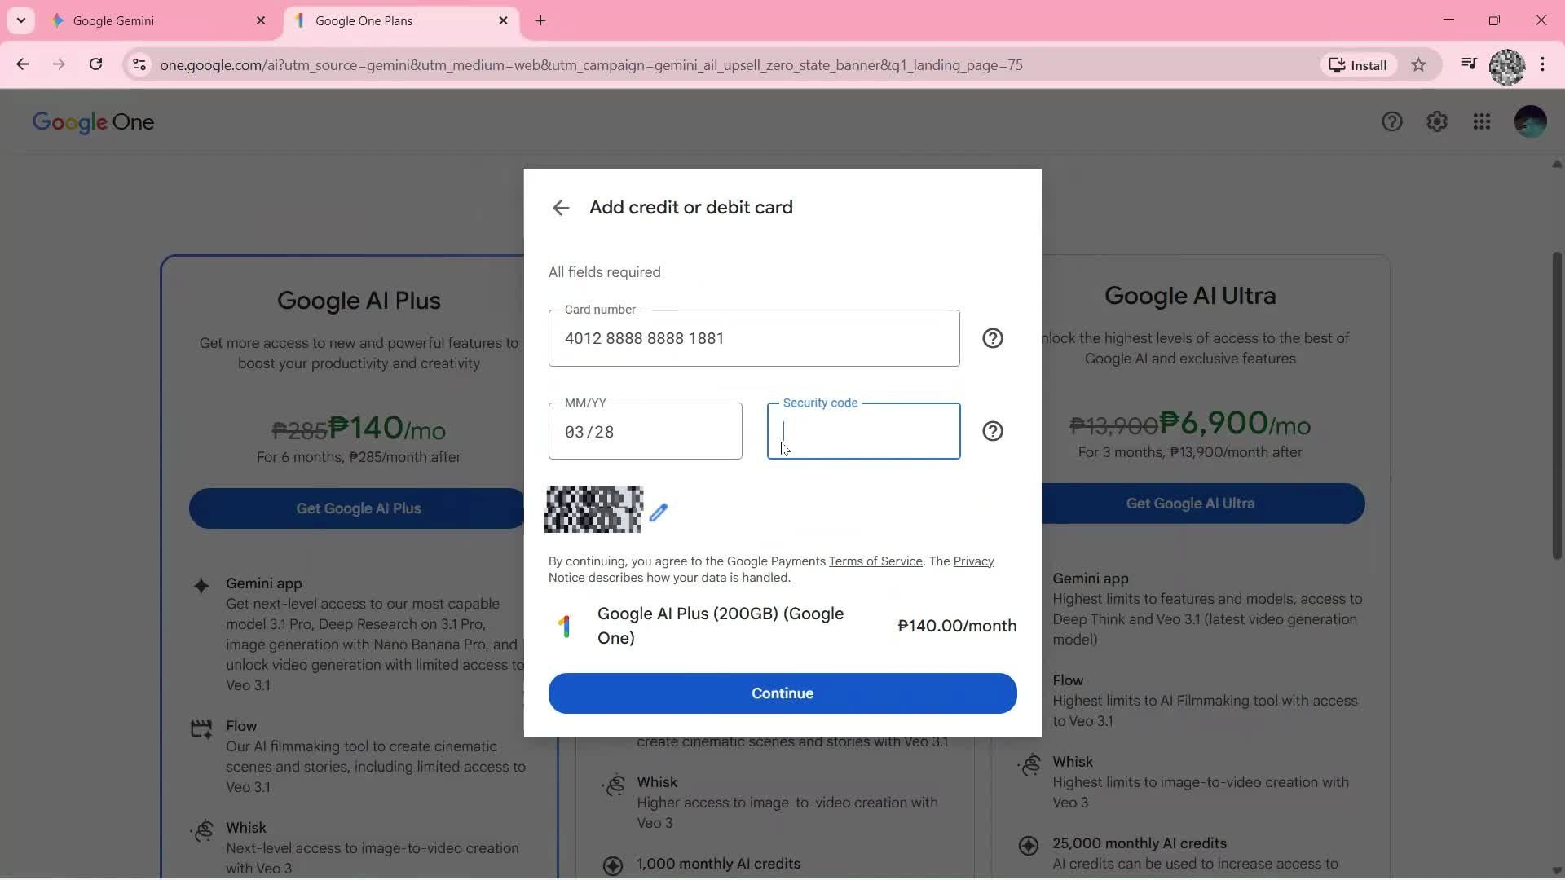
Task: Click the profile avatar in the header
Action: click(1530, 121)
